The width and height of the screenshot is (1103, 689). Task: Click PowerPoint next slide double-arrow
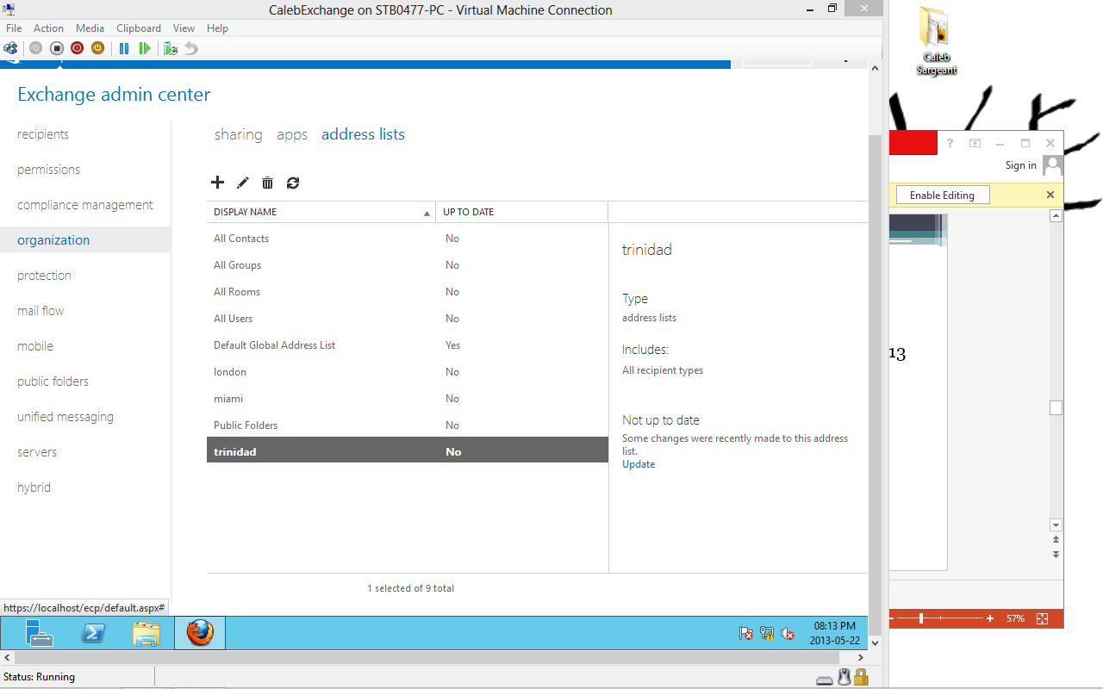coord(1056,554)
